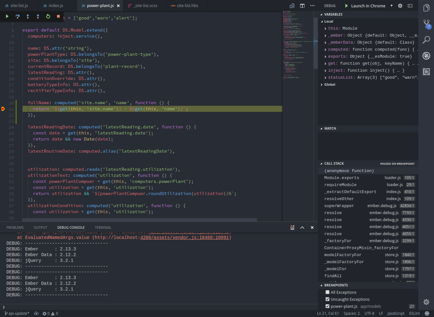434x317 pixels.
Task: Split the editor
Action: [x=302, y=6]
